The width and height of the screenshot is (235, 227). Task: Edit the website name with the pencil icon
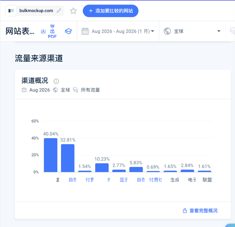pos(59,11)
